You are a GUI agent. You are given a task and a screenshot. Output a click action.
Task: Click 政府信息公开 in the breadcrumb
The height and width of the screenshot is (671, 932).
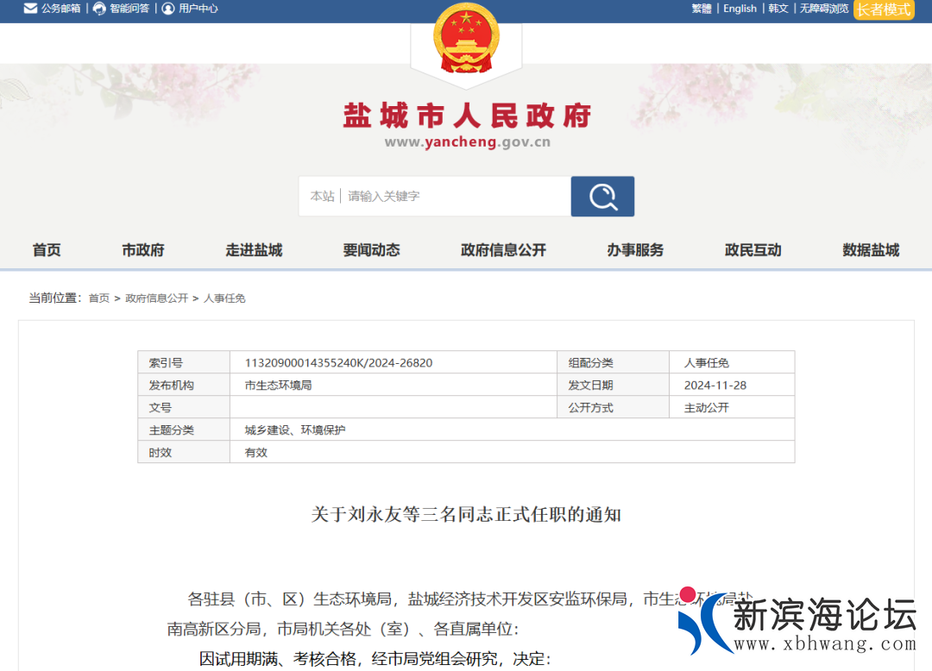point(156,298)
